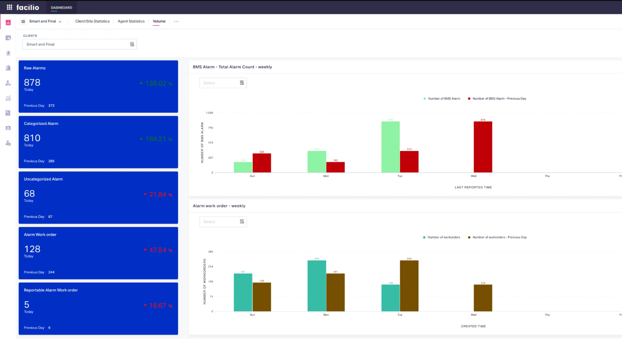
Task: Toggle Number of workorders legend series
Action: pos(441,238)
